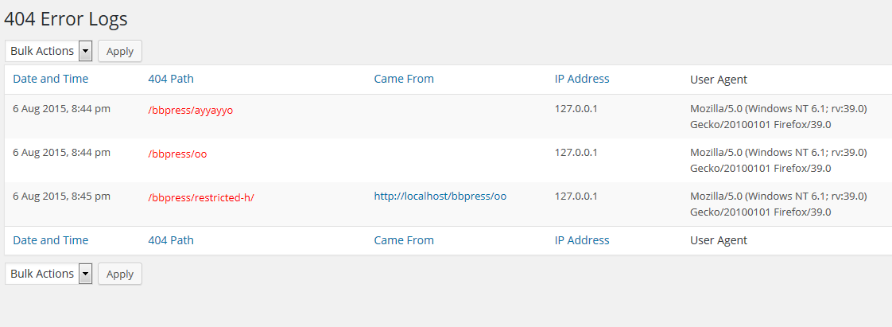Viewport: 892px width, 327px height.
Task: Click footer 404 Path sort link
Action: [x=171, y=240]
